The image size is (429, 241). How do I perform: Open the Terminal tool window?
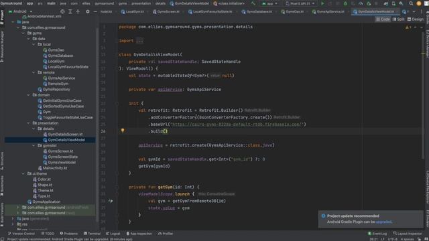[x=92, y=234]
